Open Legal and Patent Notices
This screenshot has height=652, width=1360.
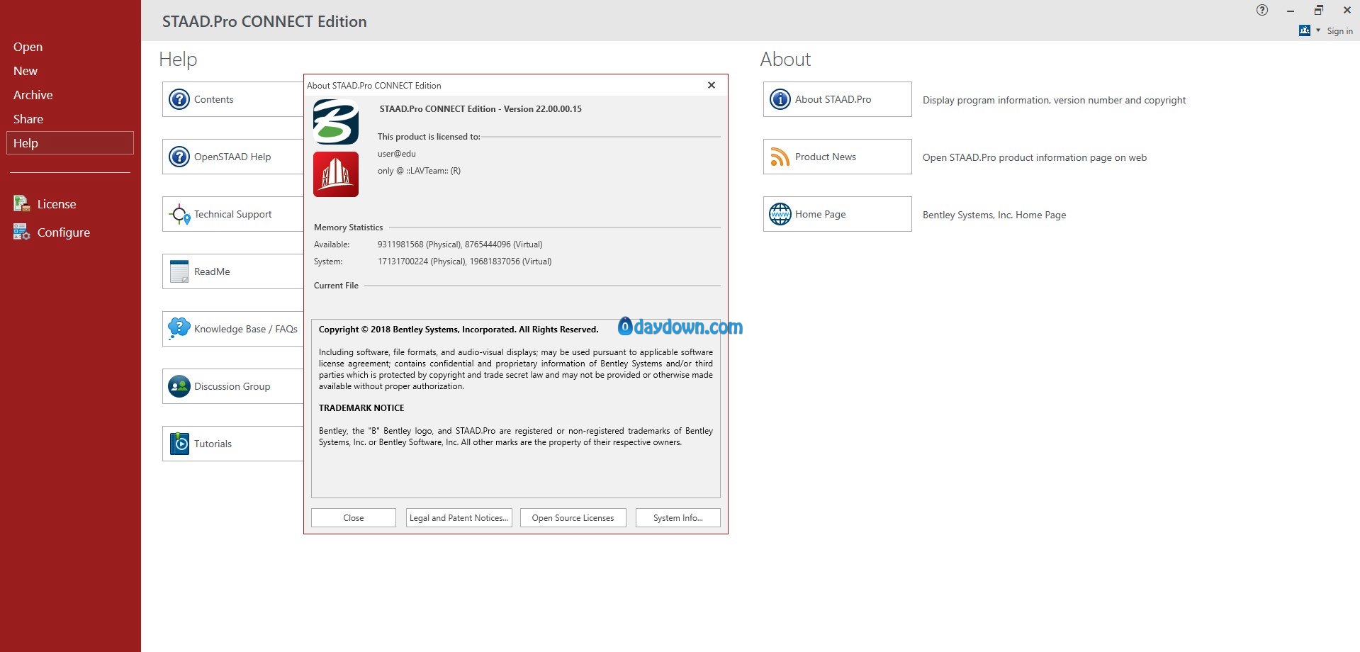point(459,518)
